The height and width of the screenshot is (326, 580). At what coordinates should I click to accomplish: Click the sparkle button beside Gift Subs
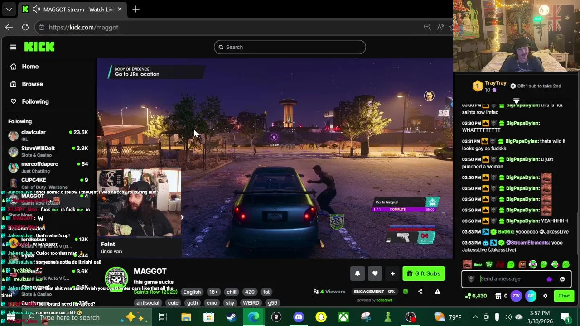click(392, 273)
